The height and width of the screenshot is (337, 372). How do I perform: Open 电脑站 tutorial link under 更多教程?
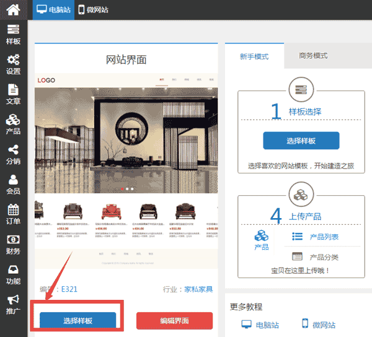click(x=267, y=325)
